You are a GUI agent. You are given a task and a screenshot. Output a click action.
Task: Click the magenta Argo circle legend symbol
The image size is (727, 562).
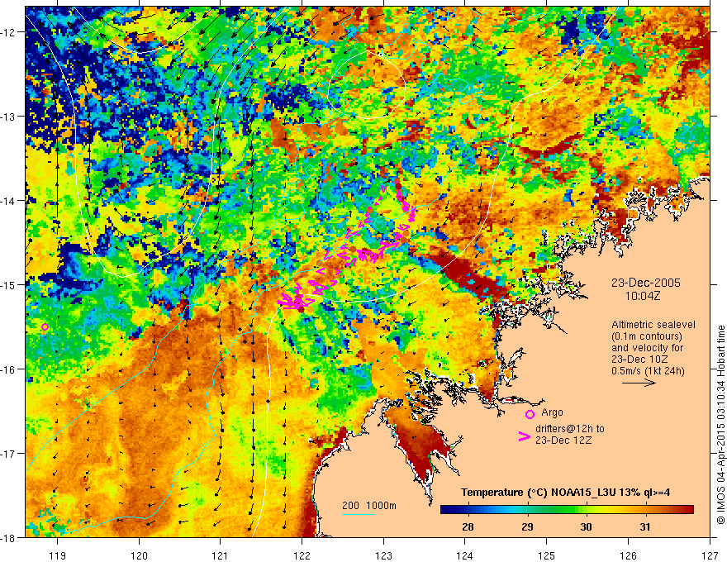(x=530, y=414)
